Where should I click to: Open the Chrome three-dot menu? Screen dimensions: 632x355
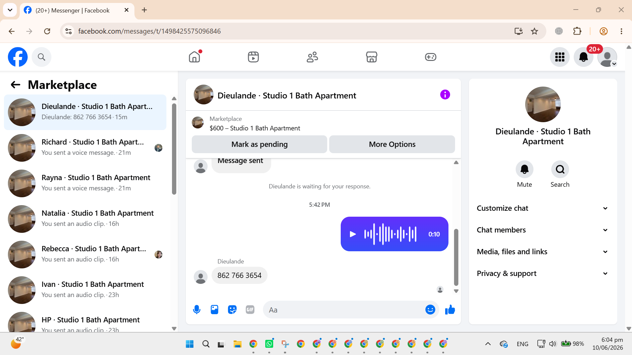[621, 31]
